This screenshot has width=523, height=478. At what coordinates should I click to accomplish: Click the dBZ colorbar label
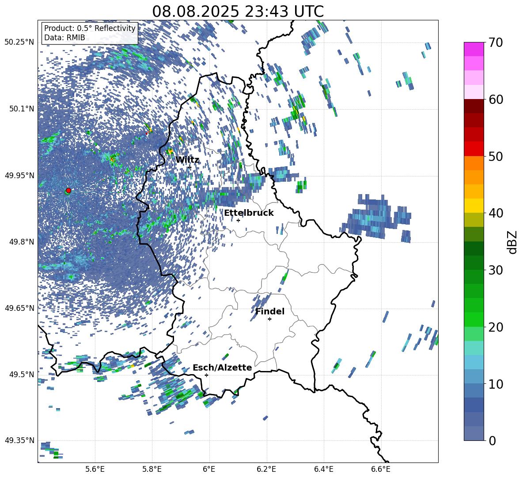513,242
